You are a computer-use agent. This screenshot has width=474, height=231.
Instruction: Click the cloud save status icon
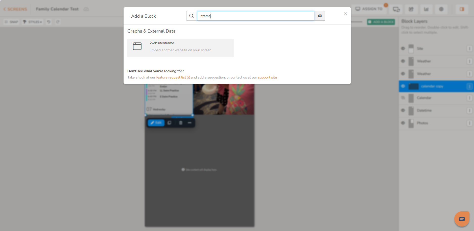tap(86, 9)
